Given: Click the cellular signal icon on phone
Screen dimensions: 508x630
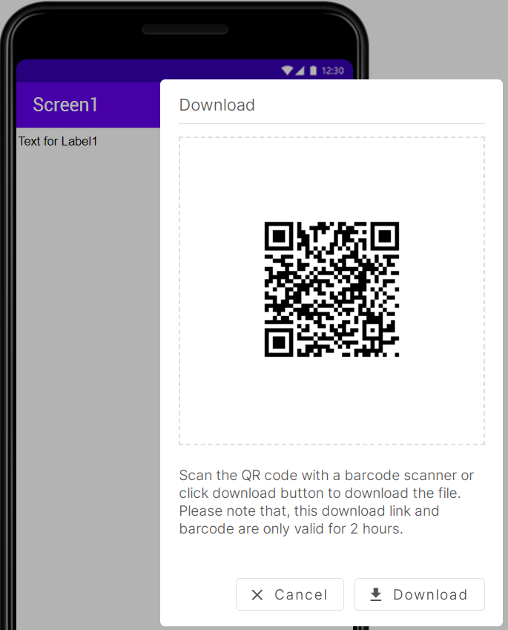Looking at the screenshot, I should [x=300, y=70].
